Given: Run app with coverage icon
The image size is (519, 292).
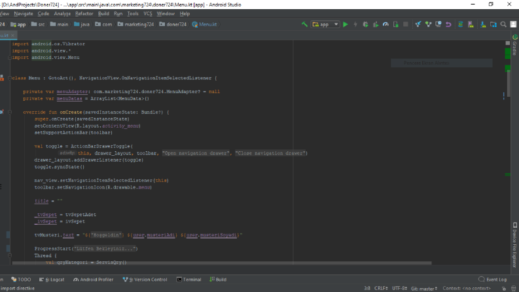Looking at the screenshot, I should (x=376, y=24).
